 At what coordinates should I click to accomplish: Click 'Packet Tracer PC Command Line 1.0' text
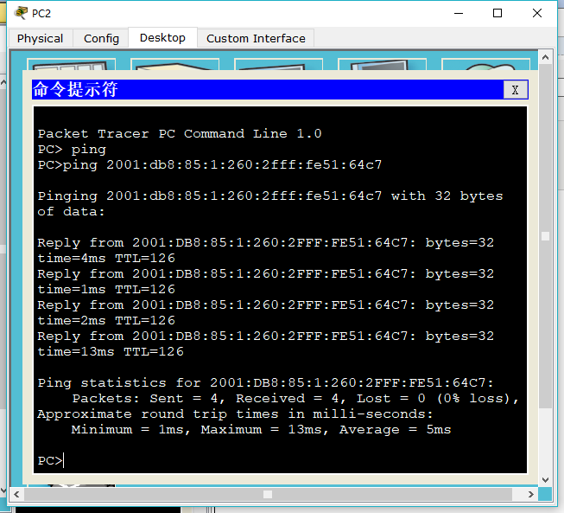pos(180,133)
